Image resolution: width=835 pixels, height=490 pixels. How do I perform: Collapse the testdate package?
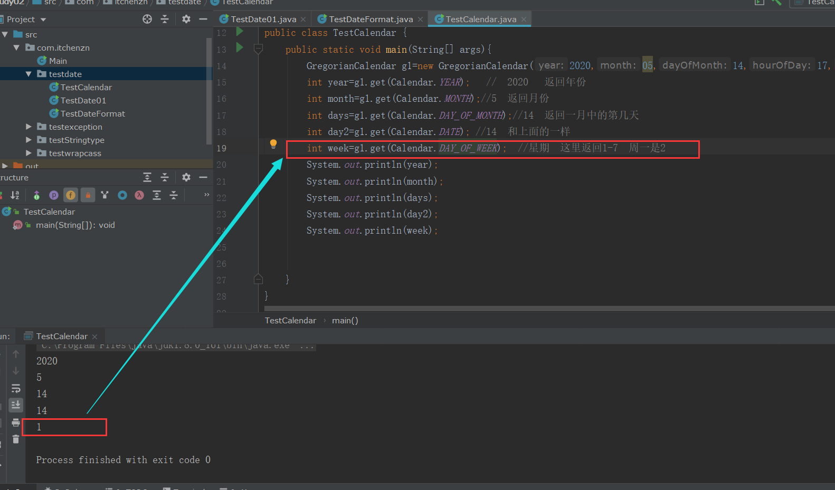29,74
